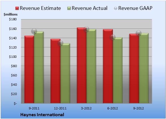The width and height of the screenshot is (166, 119).
Task: Click the GAAP sphere marker for 9-2012
Action: point(139,33)
